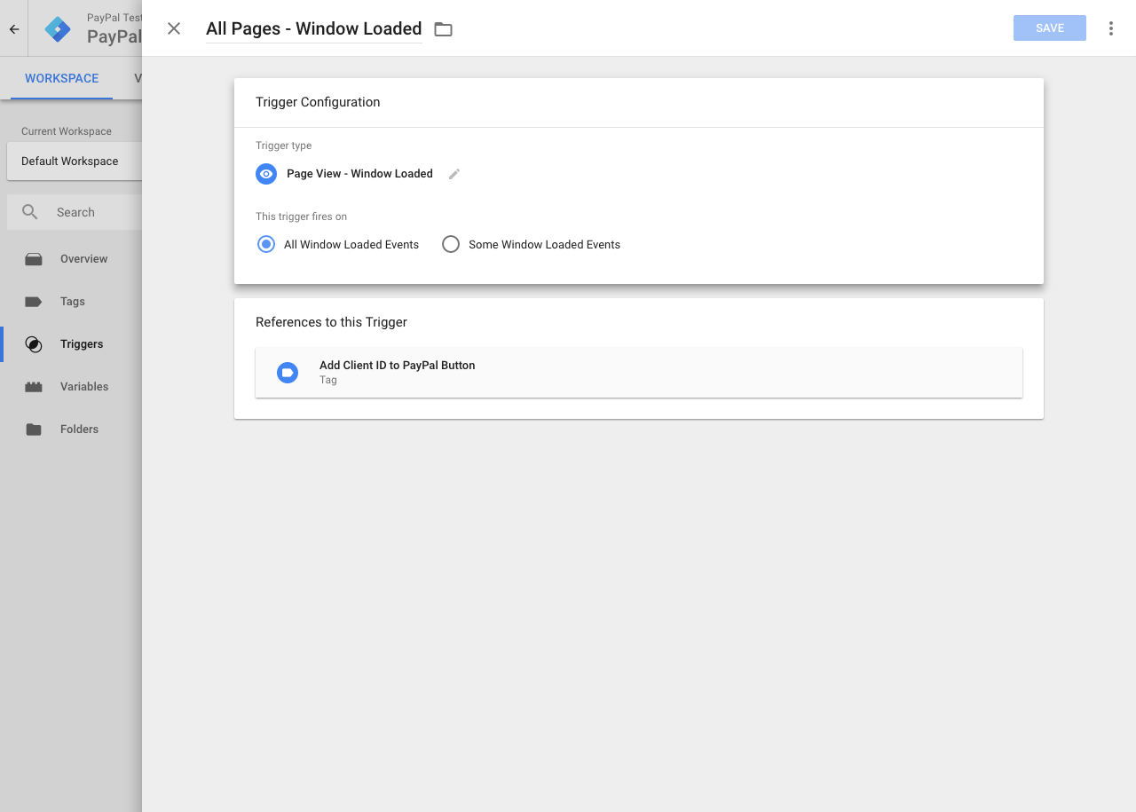The height and width of the screenshot is (812, 1136).
Task: Open the Overview panel icon
Action: pyautogui.click(x=34, y=258)
